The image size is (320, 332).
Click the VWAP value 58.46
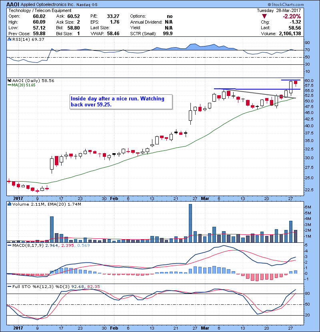coord(113,34)
